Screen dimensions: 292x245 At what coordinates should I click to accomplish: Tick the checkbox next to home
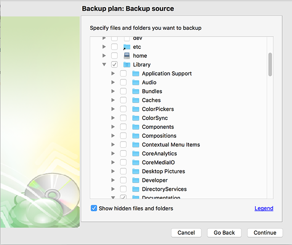tap(114, 56)
